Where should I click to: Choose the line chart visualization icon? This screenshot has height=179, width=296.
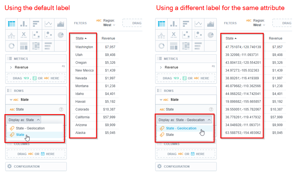(48, 24)
